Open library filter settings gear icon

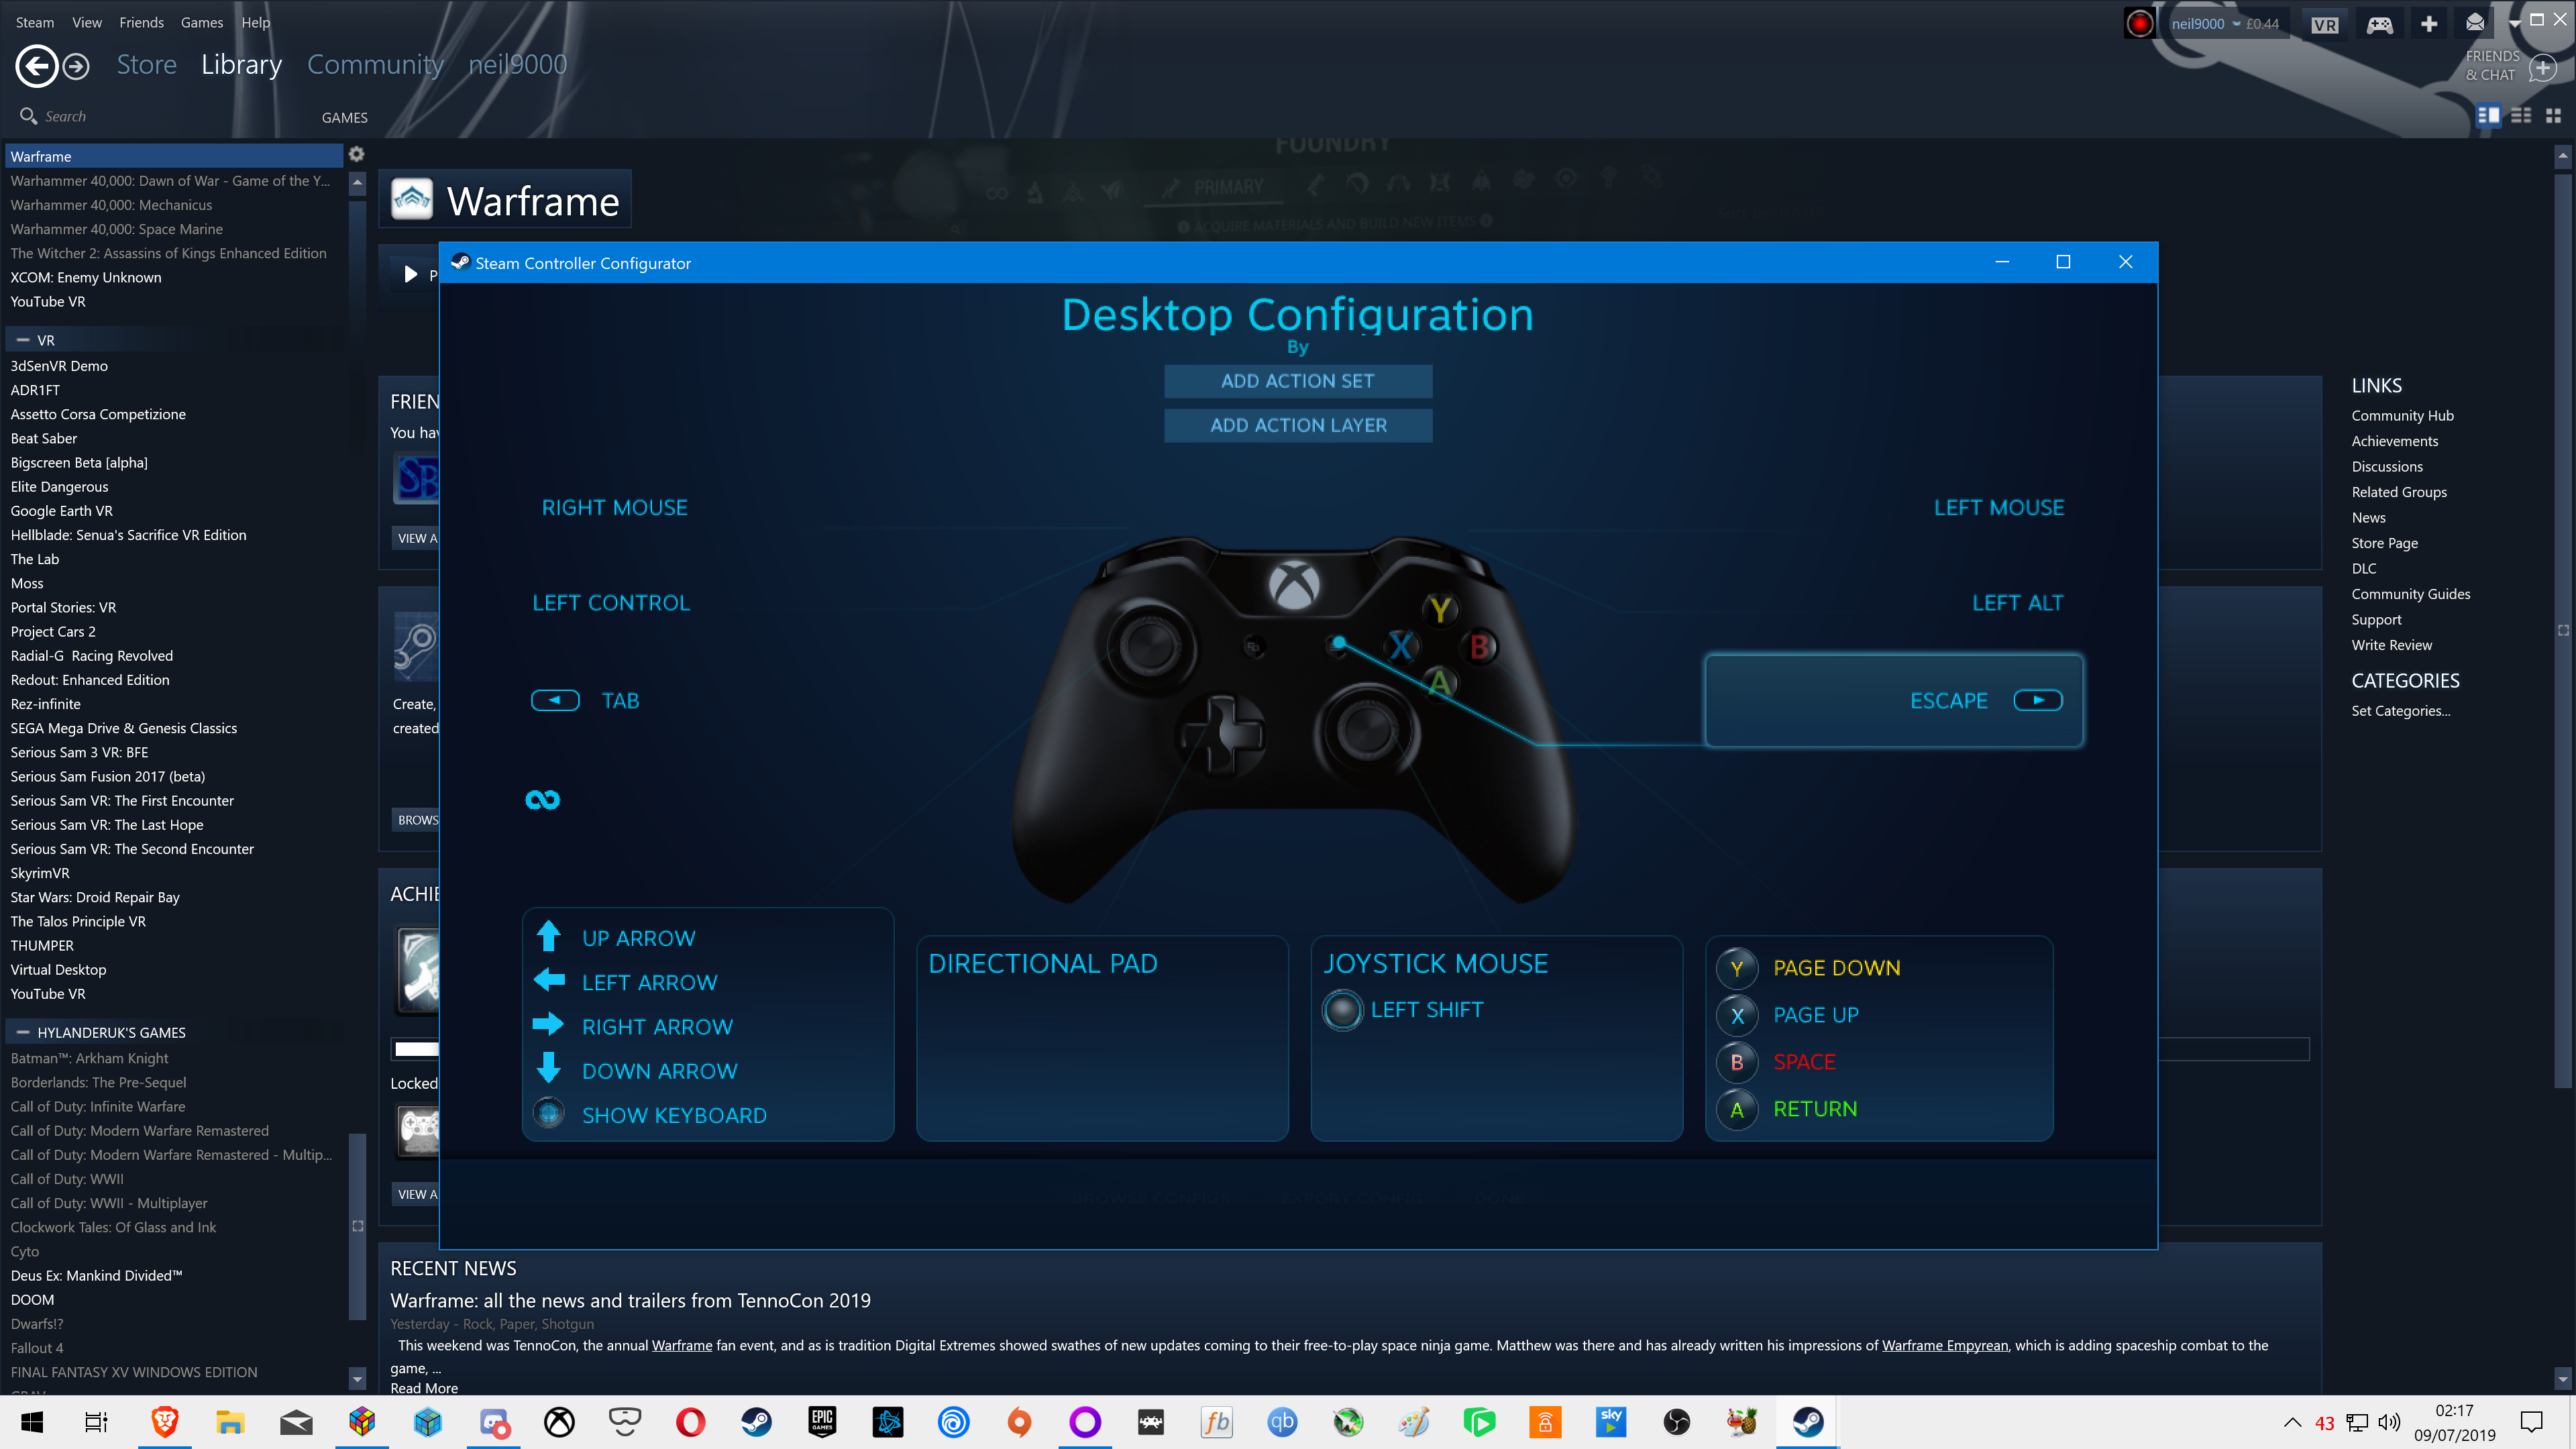pos(356,154)
